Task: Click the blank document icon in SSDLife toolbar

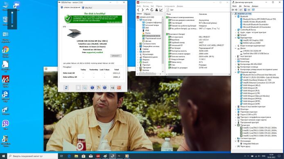Action: pos(78,88)
